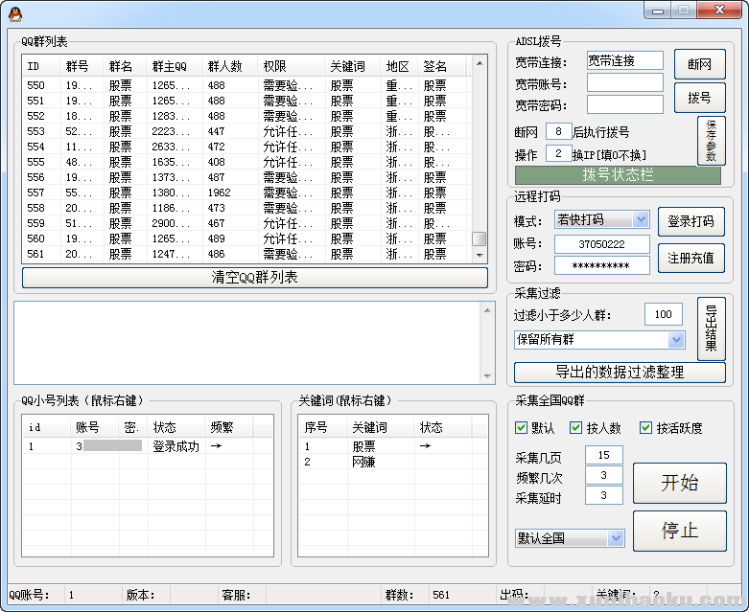
Task: Click the 断网 button
Action: click(x=699, y=64)
